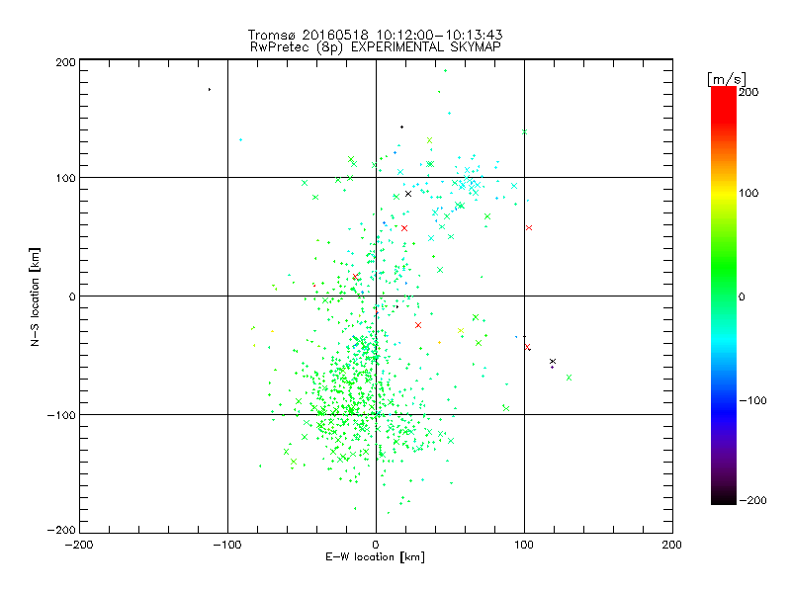Click the 'N-S location [km]' axis label

35,296
